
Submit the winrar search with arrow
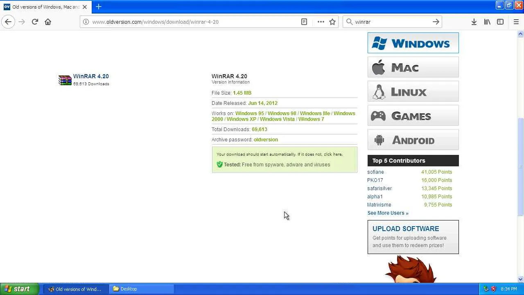pos(436,22)
